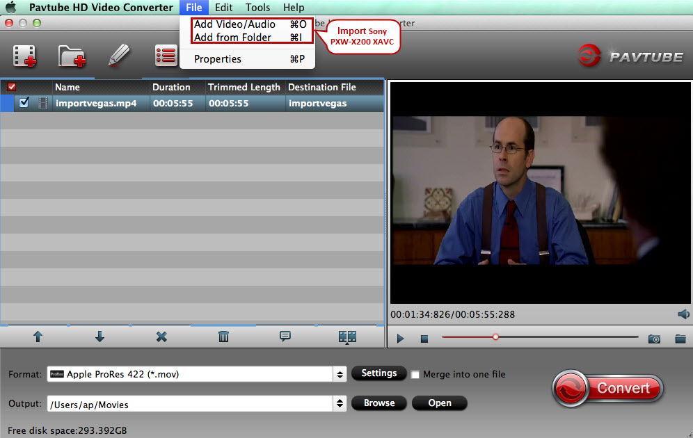Open the subtitle comment bubble icon

pos(285,336)
